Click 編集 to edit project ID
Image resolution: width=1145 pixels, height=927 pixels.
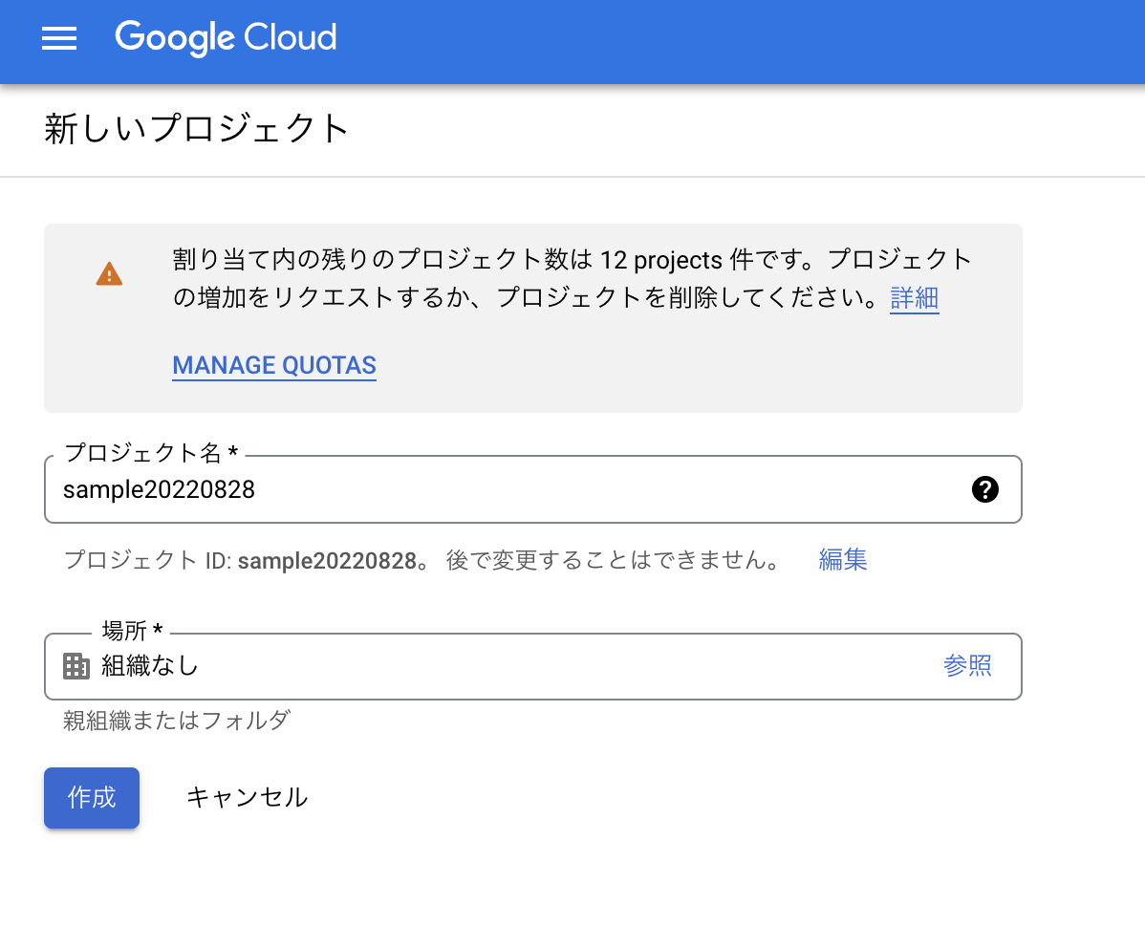pos(843,560)
